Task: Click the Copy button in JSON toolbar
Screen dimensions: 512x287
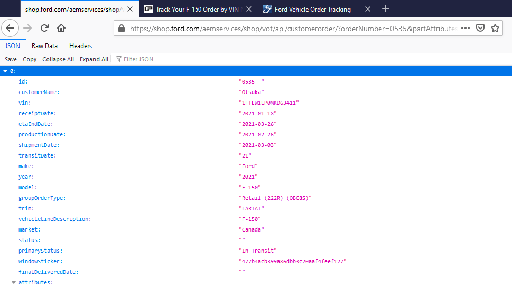Action: (30, 59)
